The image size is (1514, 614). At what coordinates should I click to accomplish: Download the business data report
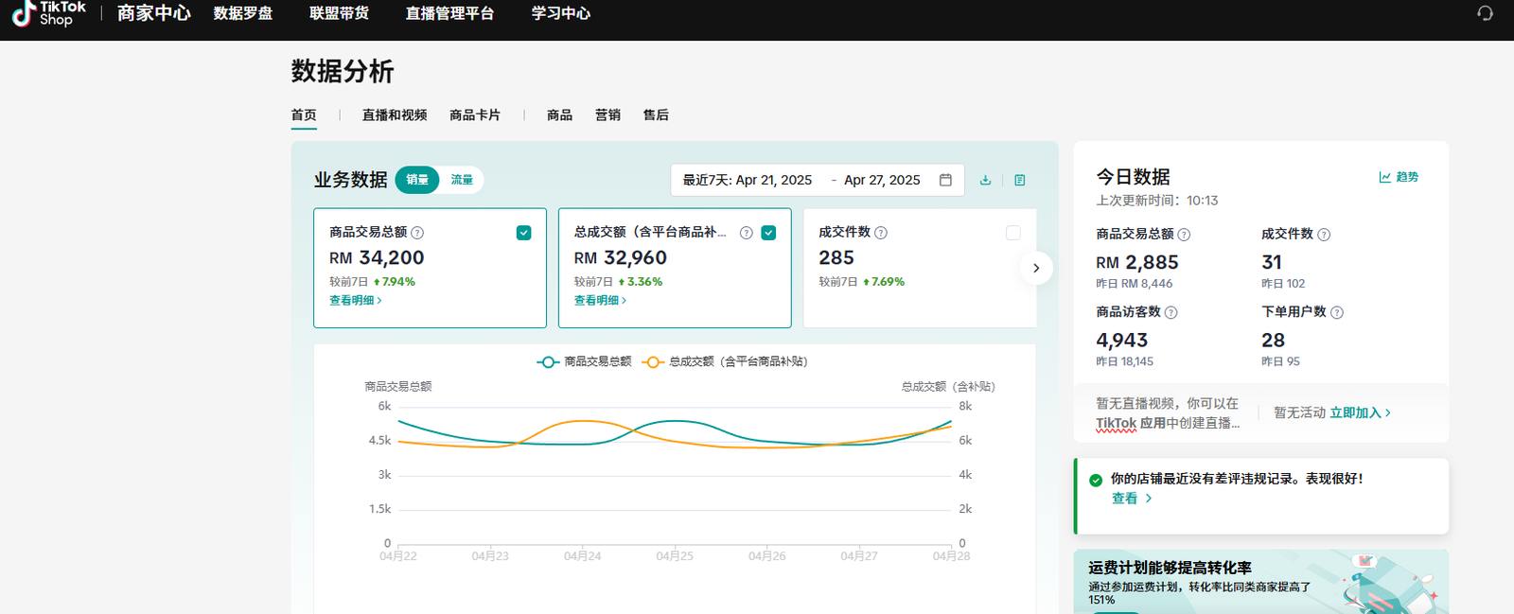pyautogui.click(x=985, y=180)
